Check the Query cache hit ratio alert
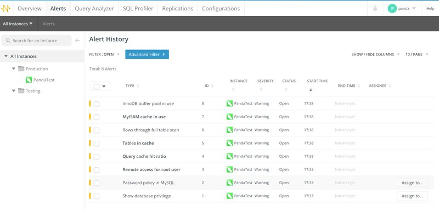This screenshot has height=210, width=439. pyautogui.click(x=97, y=157)
